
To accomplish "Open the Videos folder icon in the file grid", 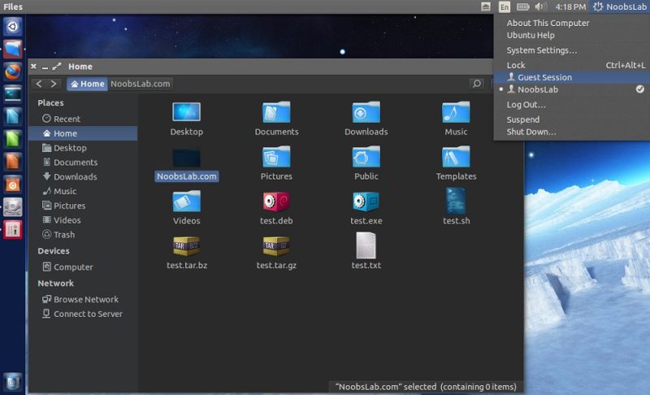I will pyautogui.click(x=187, y=202).
